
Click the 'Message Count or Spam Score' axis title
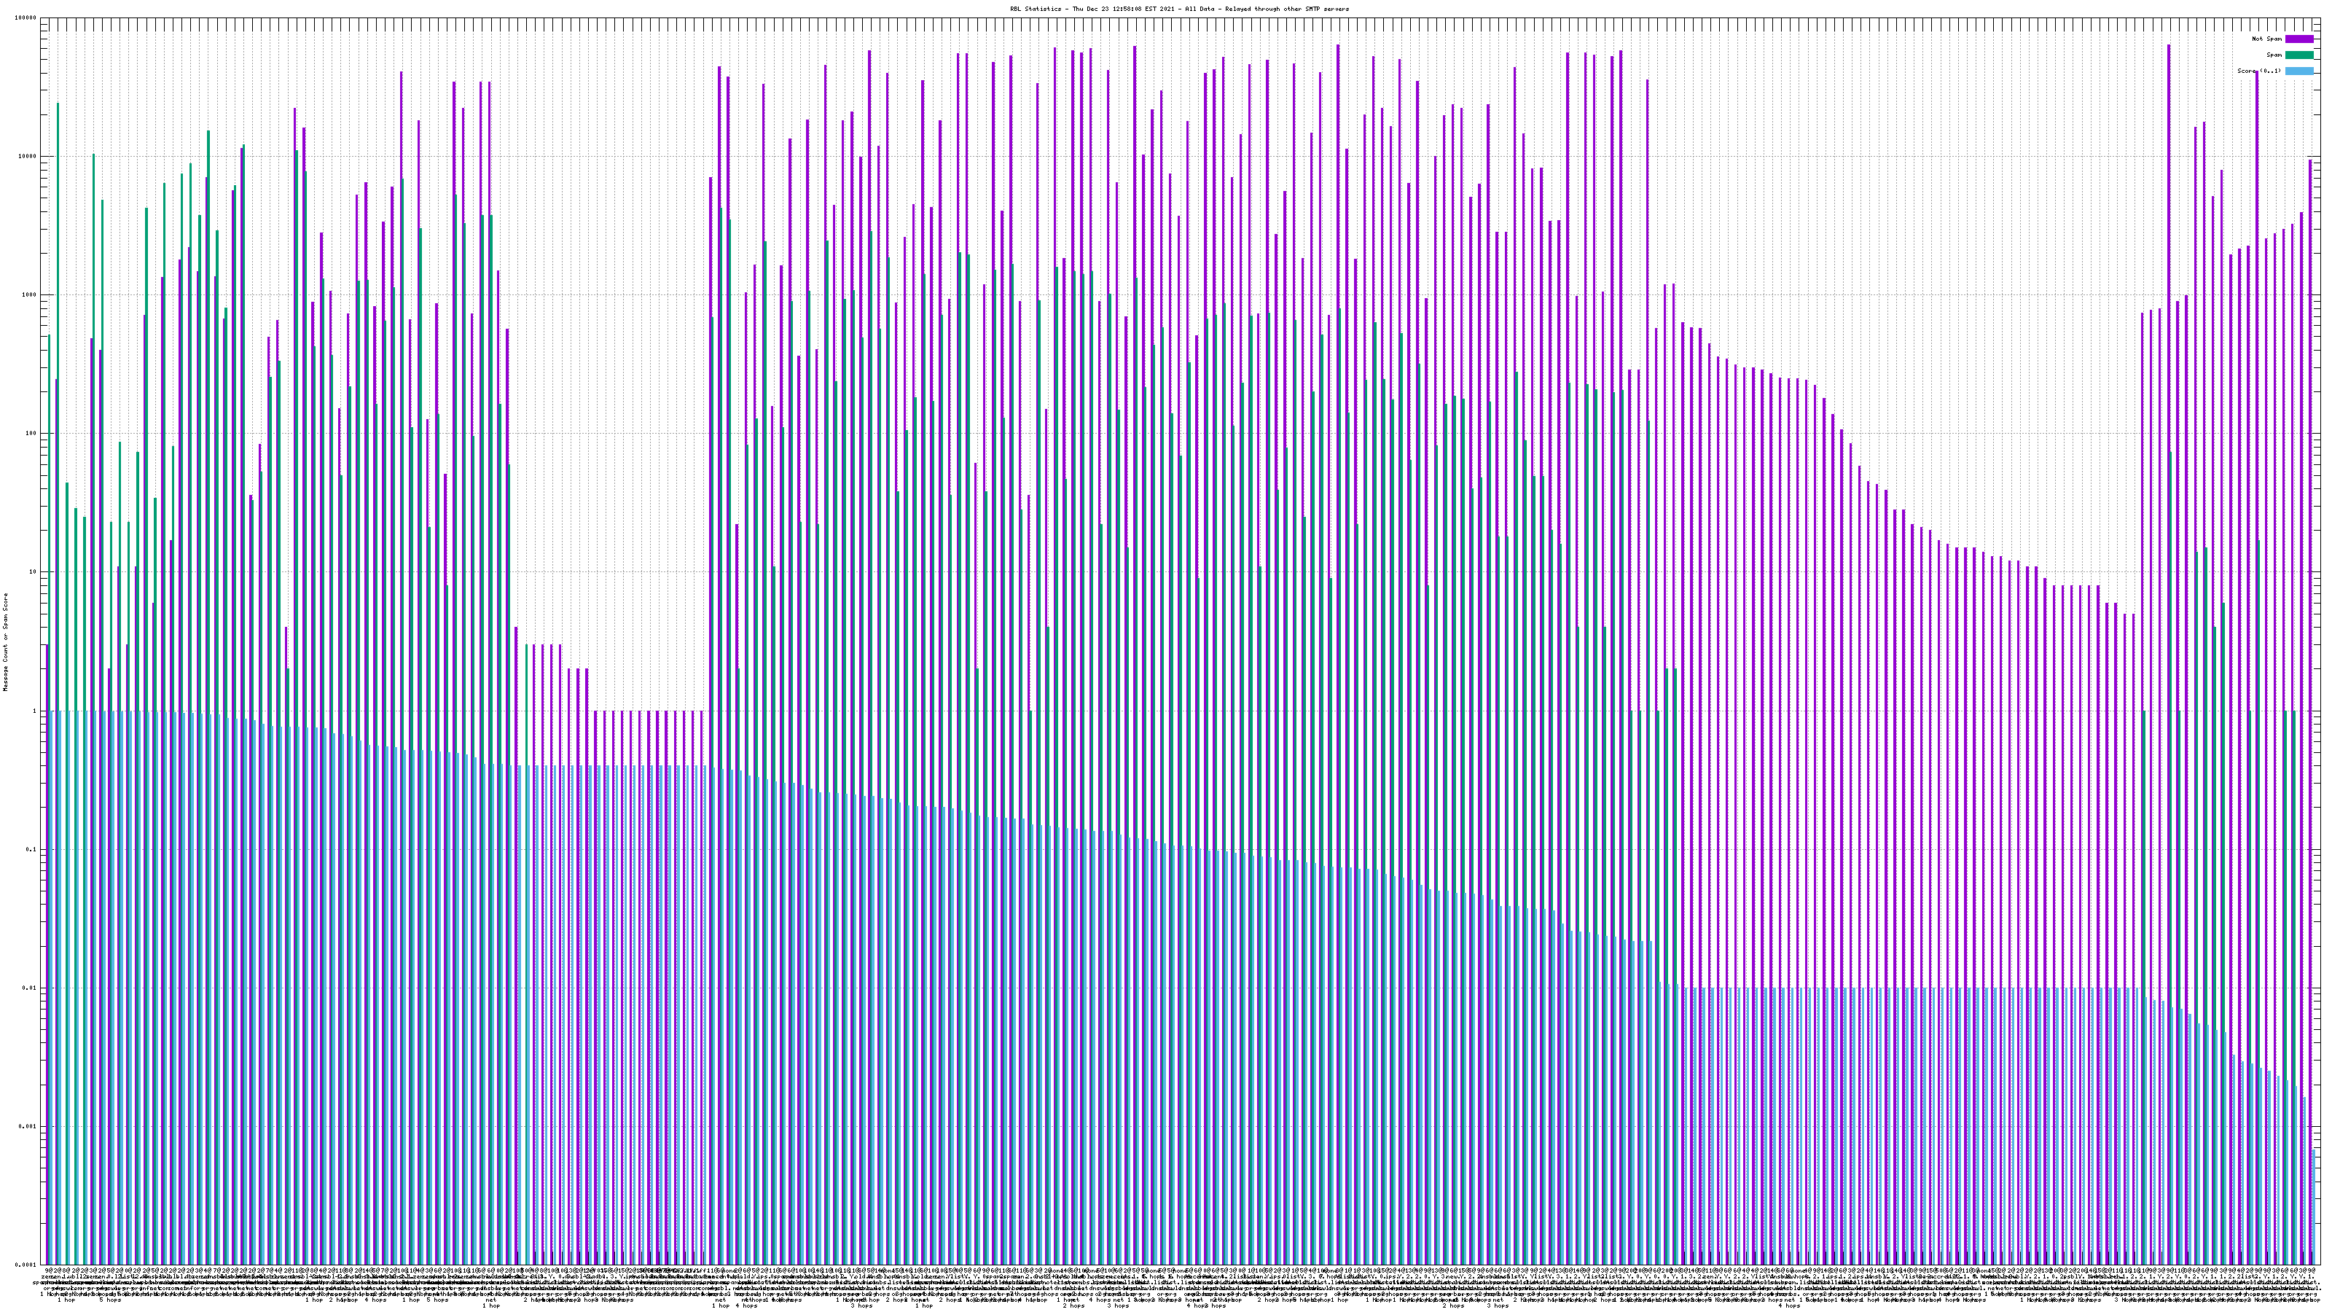click(5, 642)
